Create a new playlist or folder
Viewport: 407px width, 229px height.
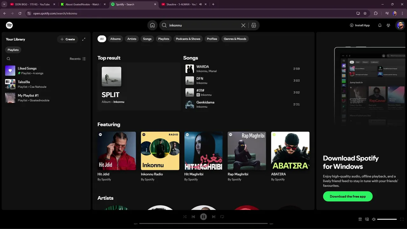[x=68, y=39]
